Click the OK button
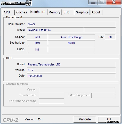122x124 pixels. tap(109, 119)
